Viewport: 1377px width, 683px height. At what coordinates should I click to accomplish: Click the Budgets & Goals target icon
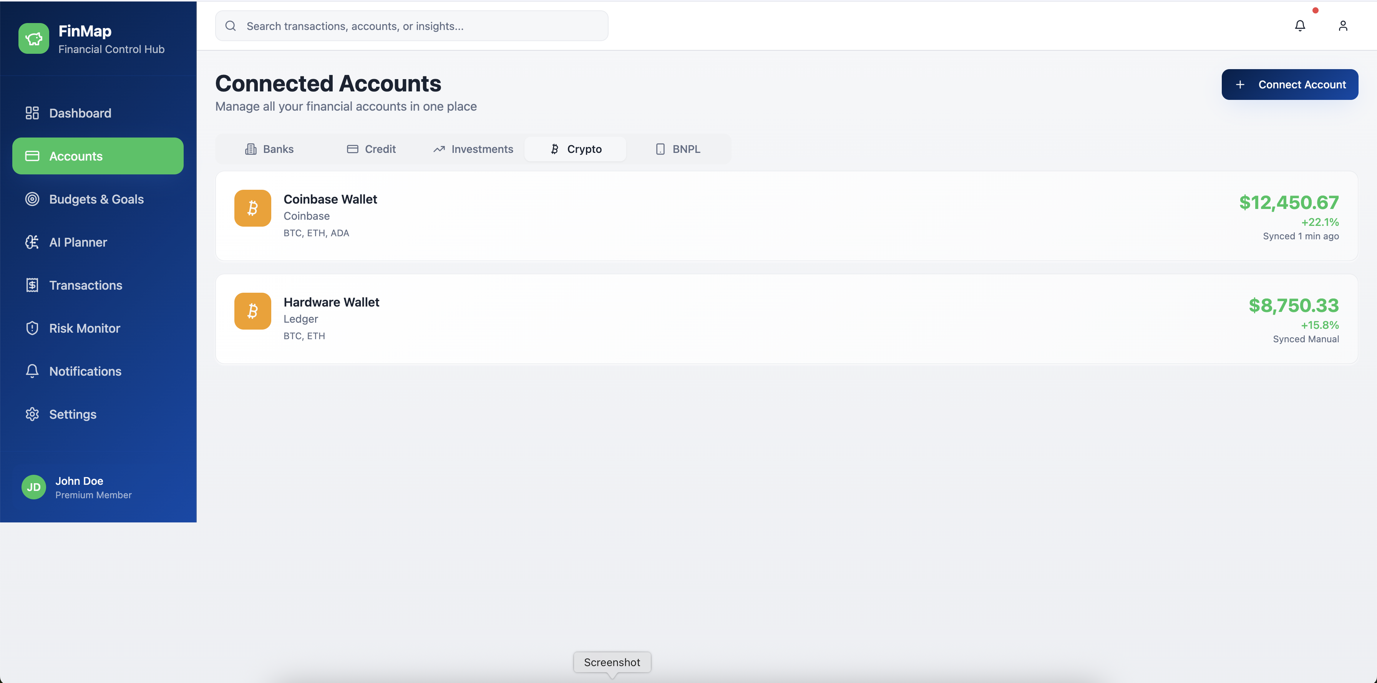[32, 199]
